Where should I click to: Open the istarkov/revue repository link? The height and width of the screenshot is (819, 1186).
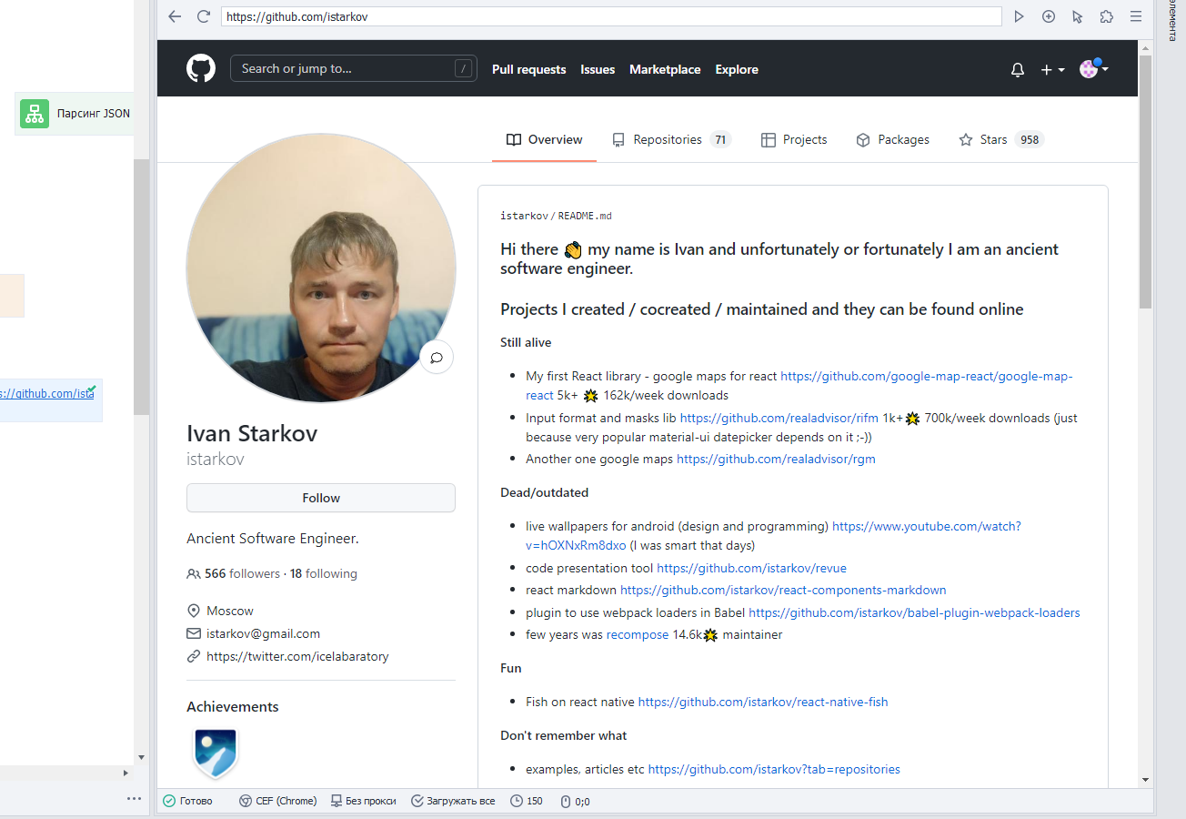pyautogui.click(x=751, y=568)
